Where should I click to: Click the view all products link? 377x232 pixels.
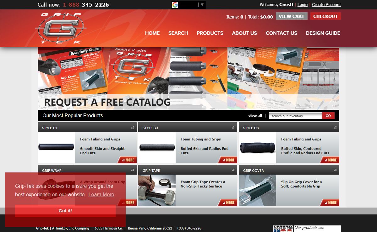[255, 116]
